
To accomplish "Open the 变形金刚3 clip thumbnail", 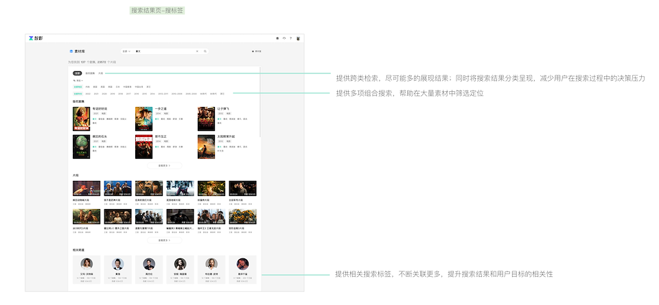I will coord(242,217).
